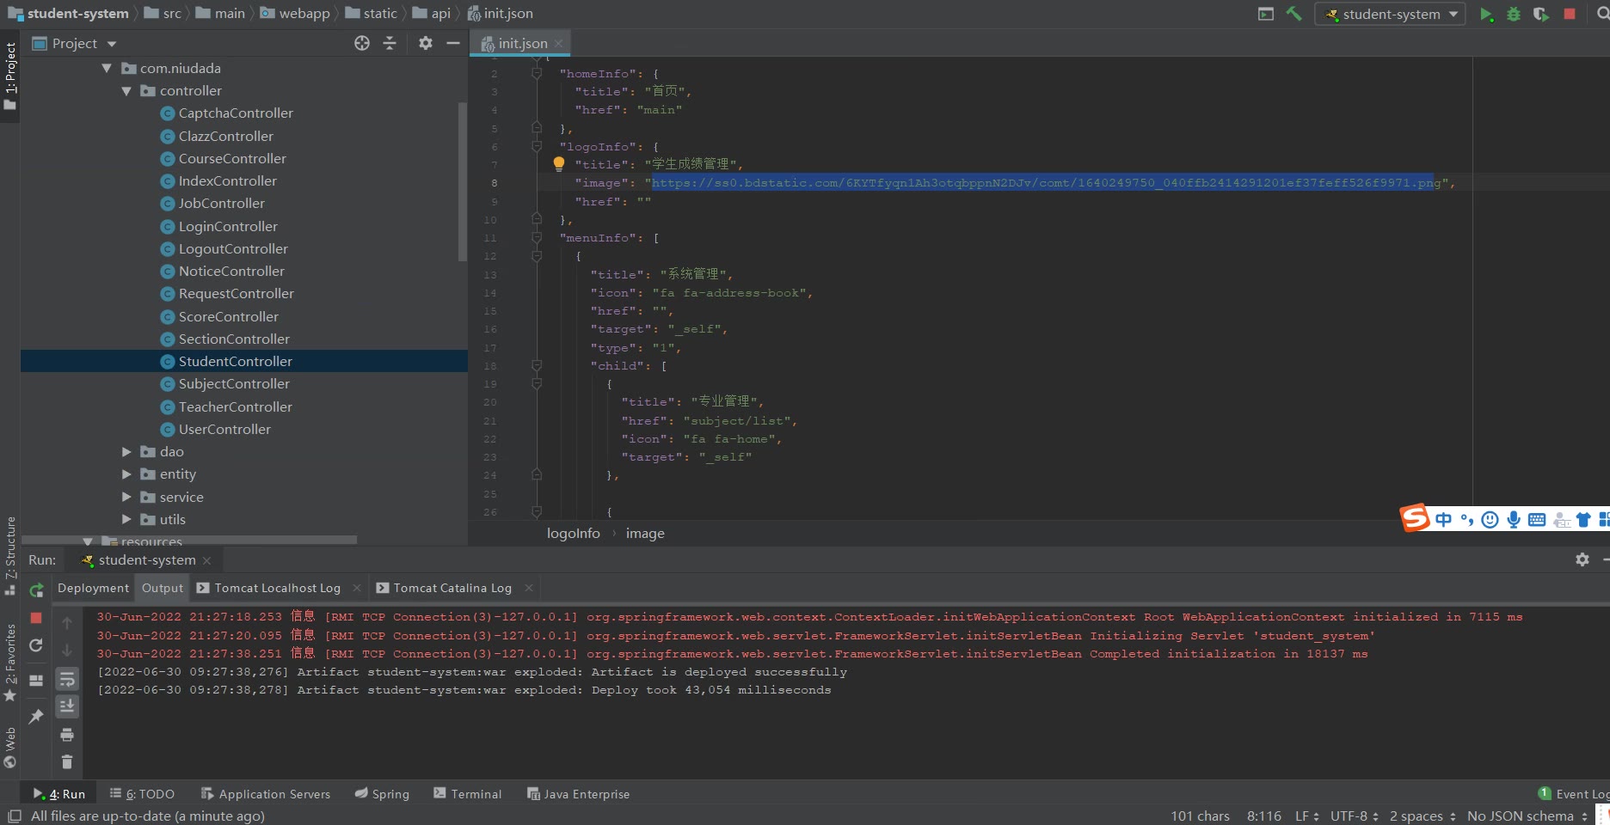Print console output with printer icon

[67, 735]
